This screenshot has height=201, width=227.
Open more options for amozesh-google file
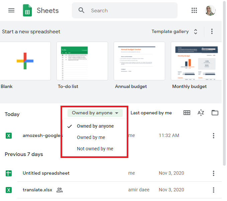pyautogui.click(x=214, y=136)
